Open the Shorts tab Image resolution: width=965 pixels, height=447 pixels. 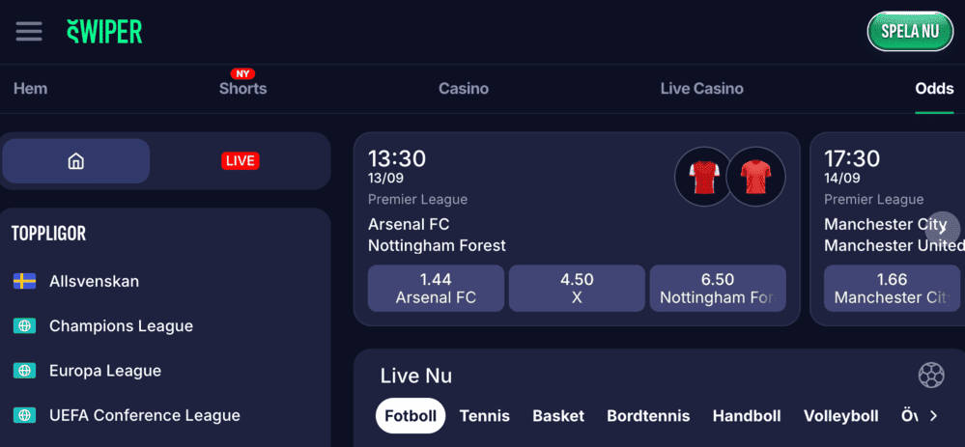242,89
